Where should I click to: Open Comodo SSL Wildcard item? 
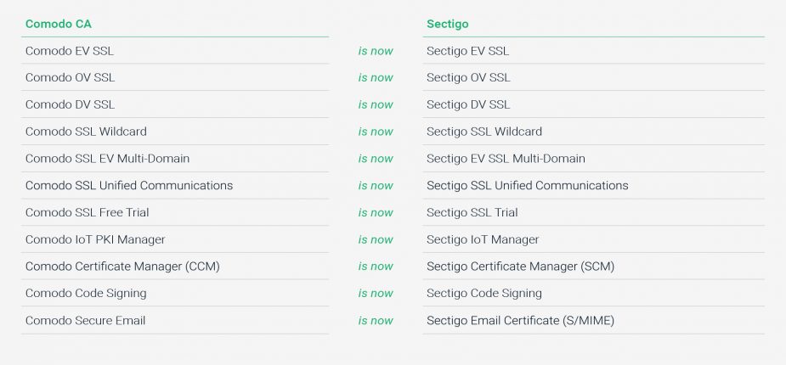pyautogui.click(x=86, y=132)
